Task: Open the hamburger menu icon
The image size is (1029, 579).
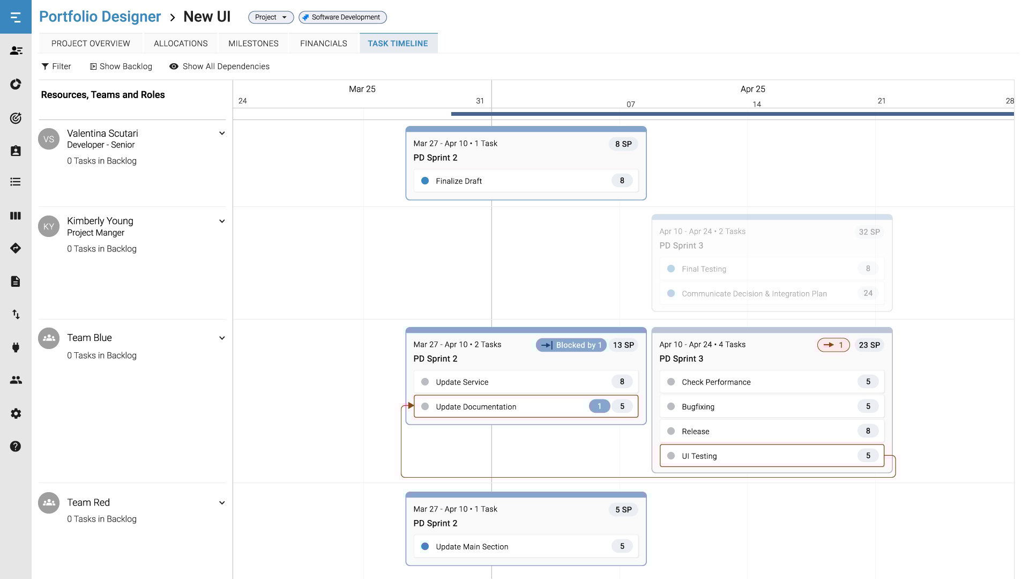Action: pos(16,17)
